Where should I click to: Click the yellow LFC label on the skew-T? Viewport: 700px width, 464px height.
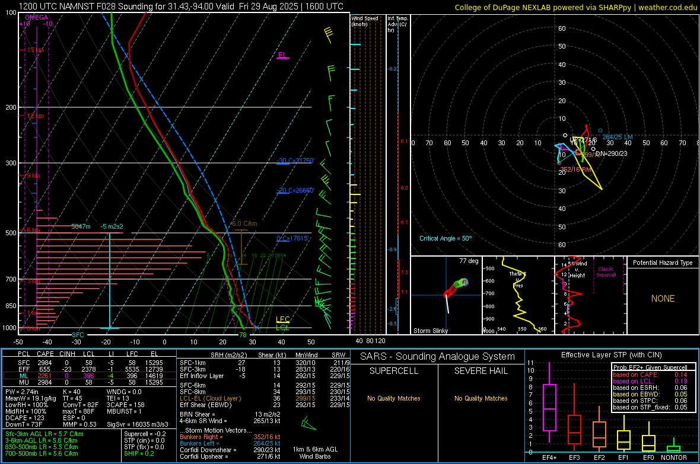coord(282,319)
